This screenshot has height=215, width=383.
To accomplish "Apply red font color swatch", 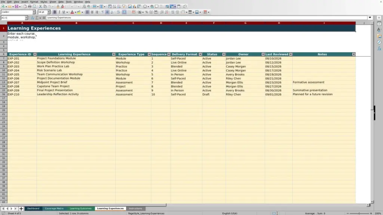I will coord(72,12).
